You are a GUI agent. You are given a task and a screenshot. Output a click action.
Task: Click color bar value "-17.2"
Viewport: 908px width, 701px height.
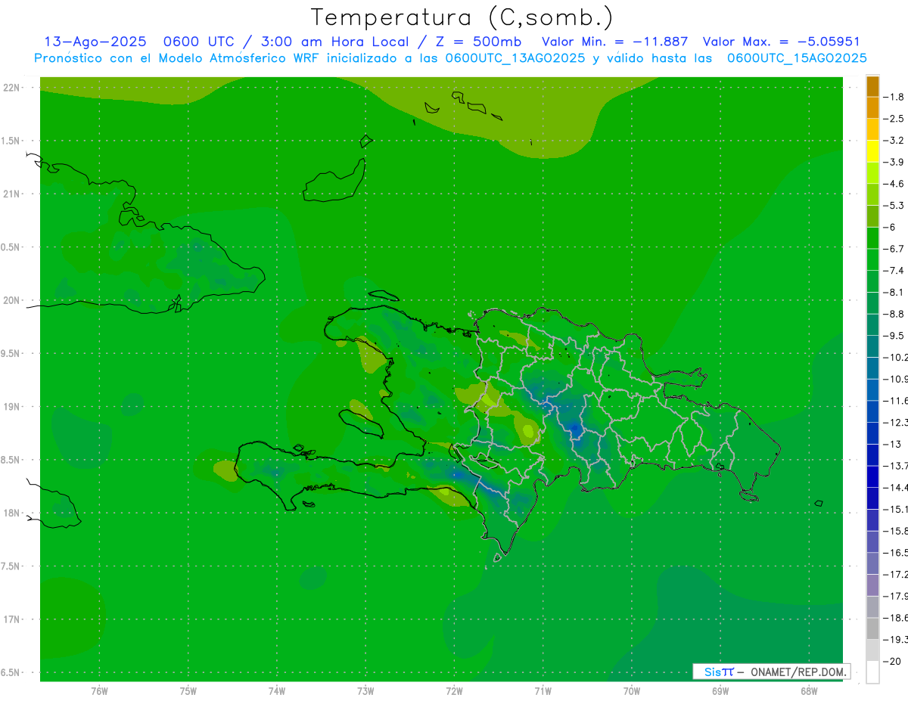point(896,575)
